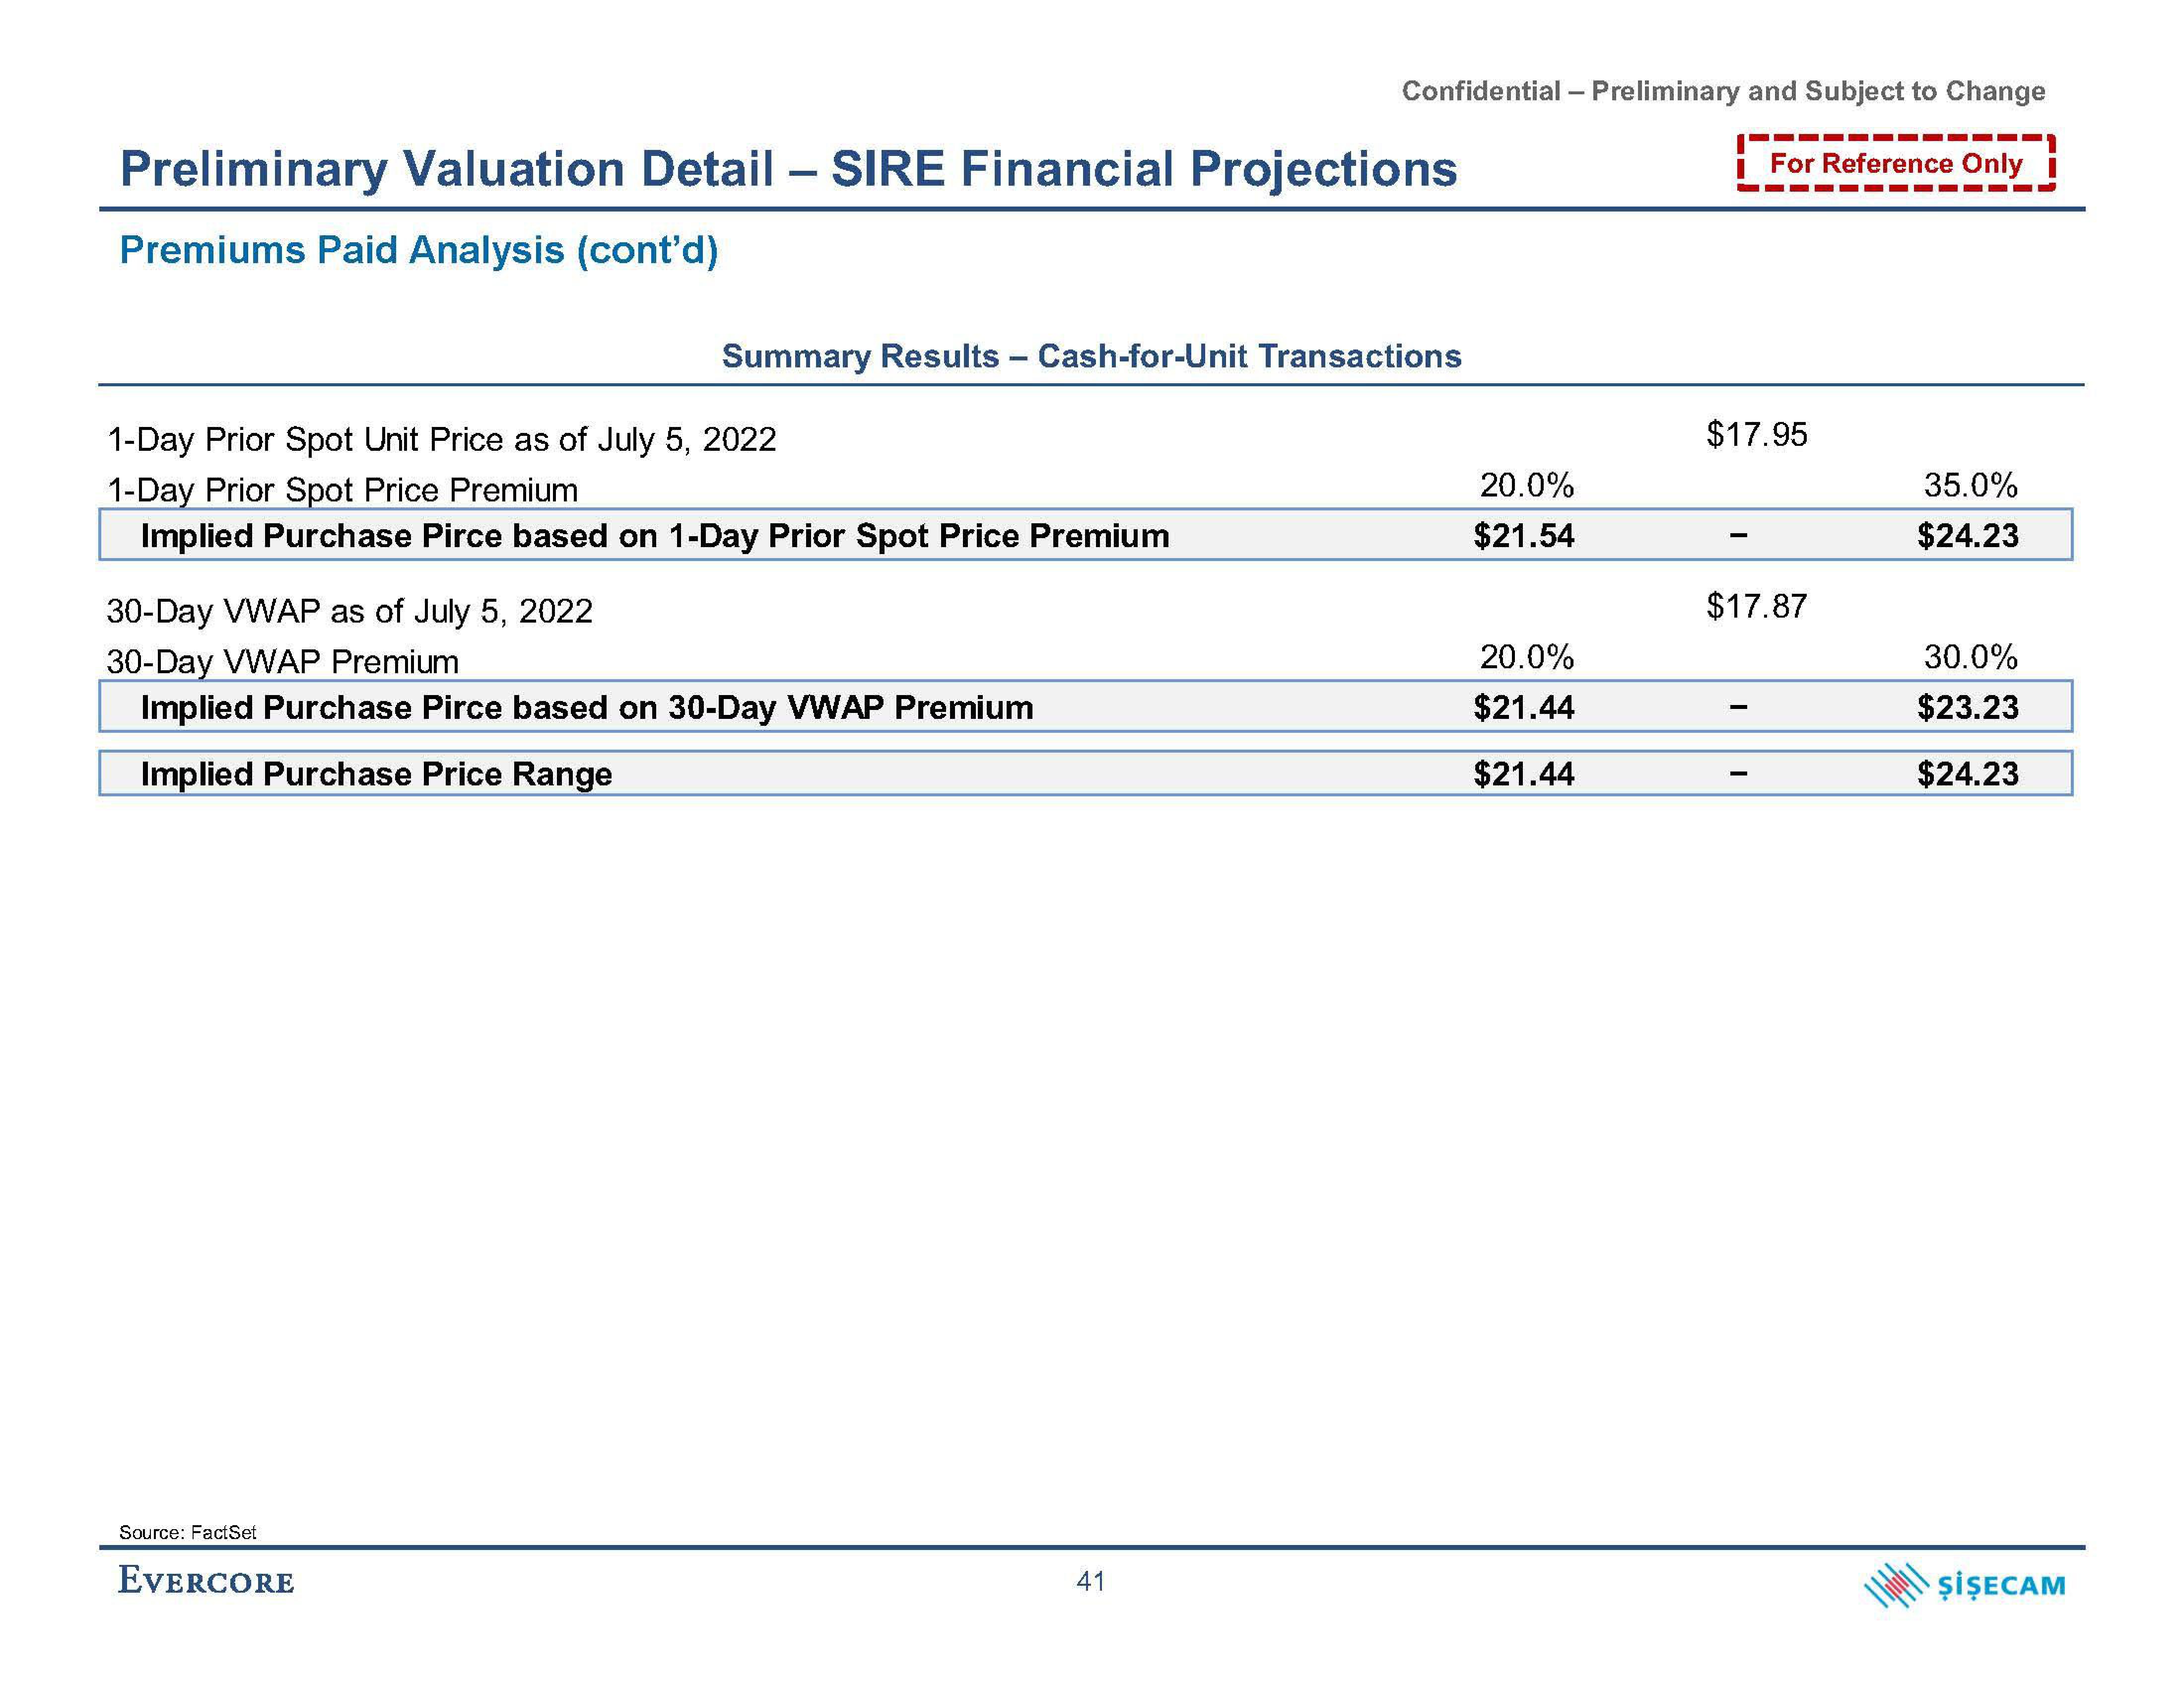Click the '30-Day VWAP as of July 5, 2022' label
The width and height of the screenshot is (2184, 1688).
pyautogui.click(x=349, y=611)
